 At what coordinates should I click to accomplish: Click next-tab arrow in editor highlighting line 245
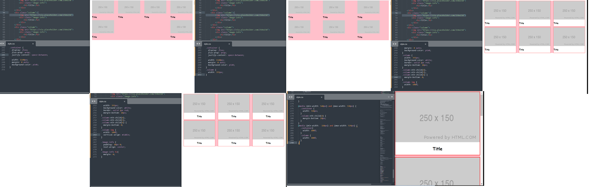4,44
